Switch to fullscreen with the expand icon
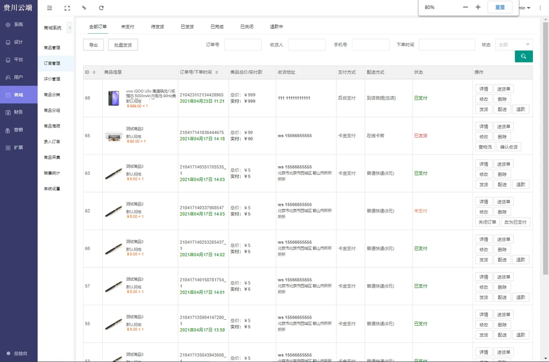549x362 pixels. coord(67,8)
